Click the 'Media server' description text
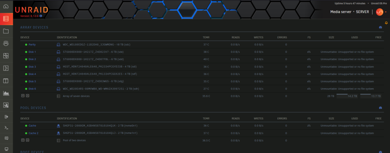The image size is (390, 153). coord(341,12)
